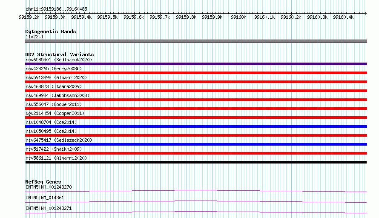Click the chr11:99159186..99160485 coordinate label
The height and width of the screenshot is (218, 379).
(x=56, y=9)
